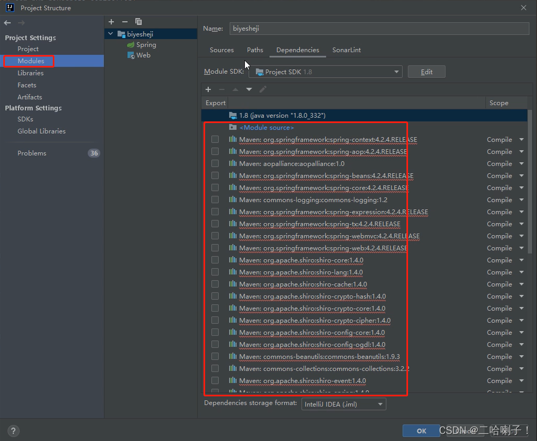
Task: Click the biyesheji module folder icon
Action: (x=121, y=34)
